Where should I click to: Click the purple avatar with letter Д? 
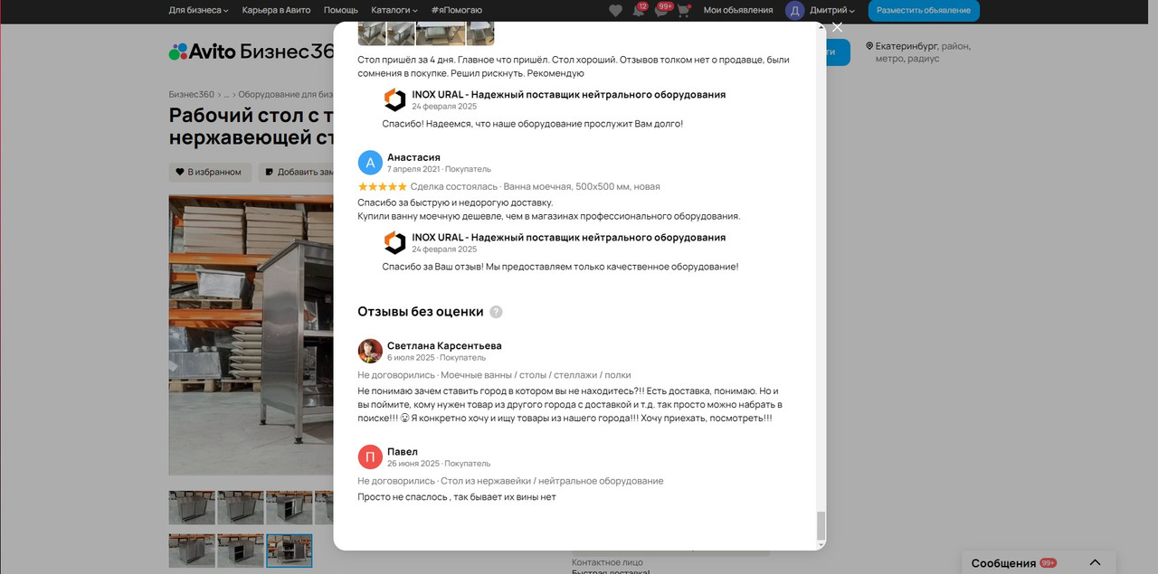coord(794,10)
